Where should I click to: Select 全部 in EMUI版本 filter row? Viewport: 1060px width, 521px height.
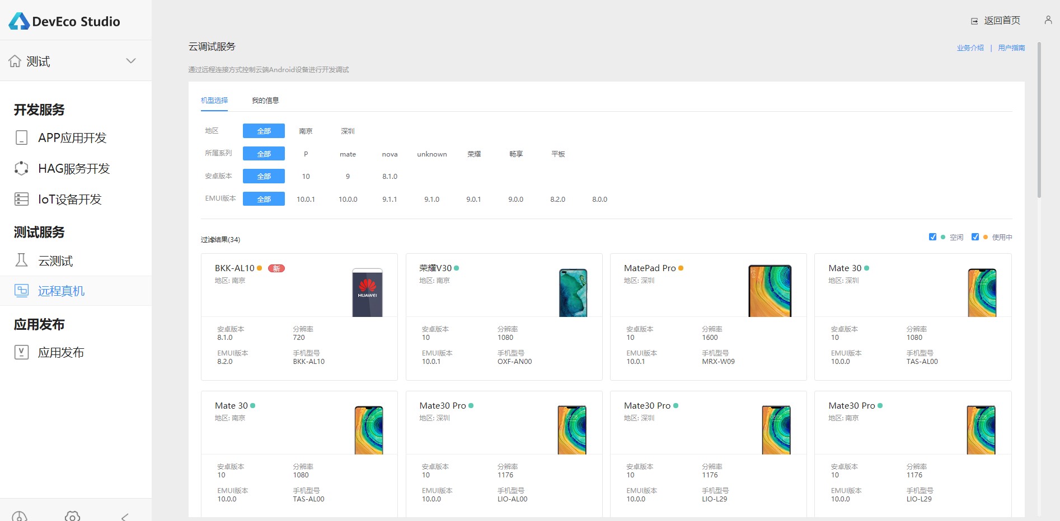click(x=264, y=199)
